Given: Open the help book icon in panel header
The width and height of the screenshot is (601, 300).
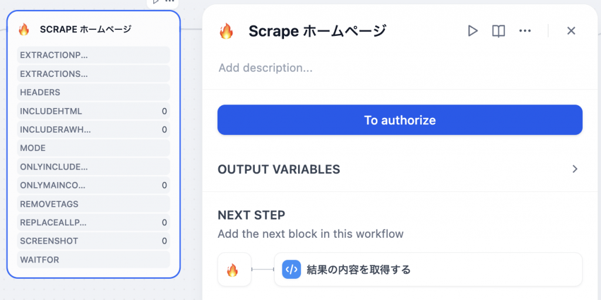Looking at the screenshot, I should pyautogui.click(x=498, y=31).
